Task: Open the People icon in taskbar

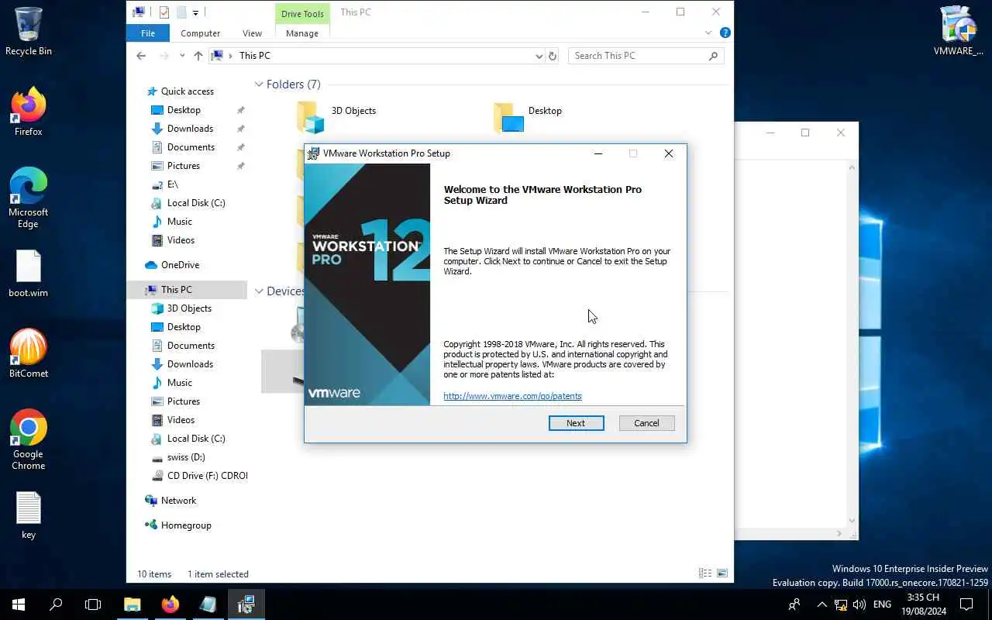Action: point(794,604)
